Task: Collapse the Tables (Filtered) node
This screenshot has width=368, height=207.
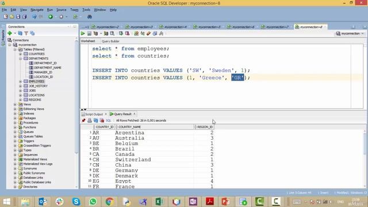Action: [15, 49]
